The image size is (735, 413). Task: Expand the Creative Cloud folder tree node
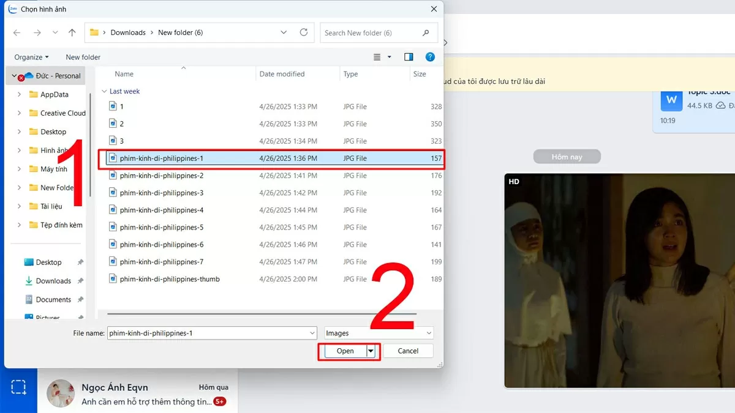[x=19, y=113]
